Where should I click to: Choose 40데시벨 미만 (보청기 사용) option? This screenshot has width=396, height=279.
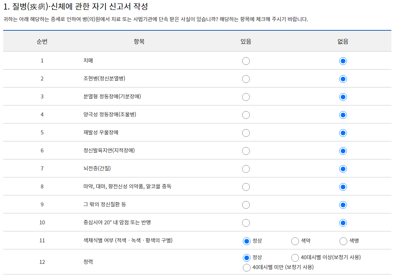tap(246, 268)
